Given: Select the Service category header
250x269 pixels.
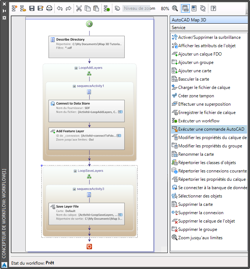Looking at the screenshot, I should (x=209, y=28).
